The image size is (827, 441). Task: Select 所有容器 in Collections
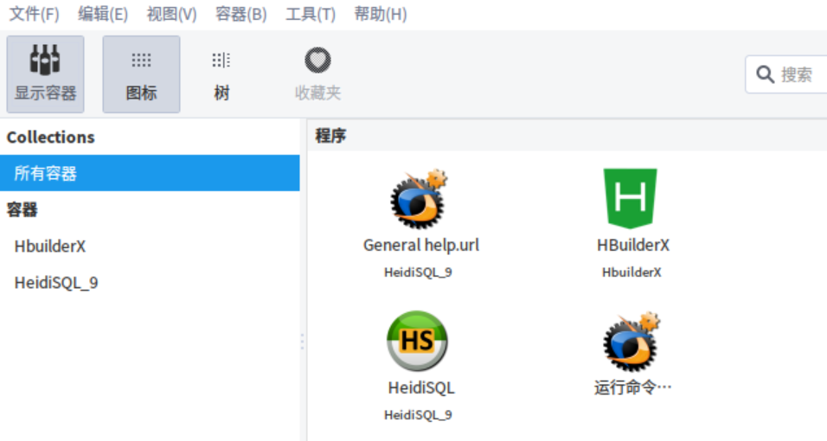pyautogui.click(x=150, y=173)
